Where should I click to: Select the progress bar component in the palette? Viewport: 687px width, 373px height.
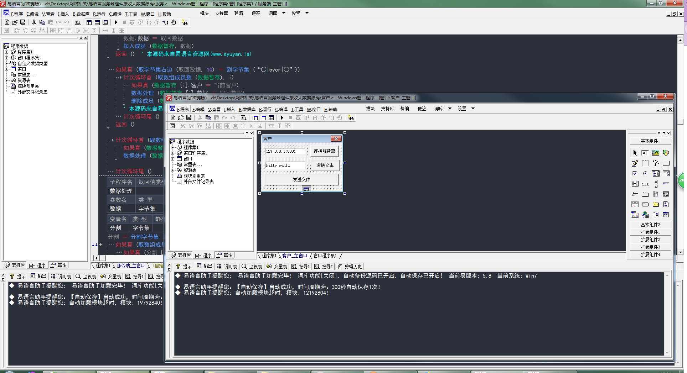point(666,184)
